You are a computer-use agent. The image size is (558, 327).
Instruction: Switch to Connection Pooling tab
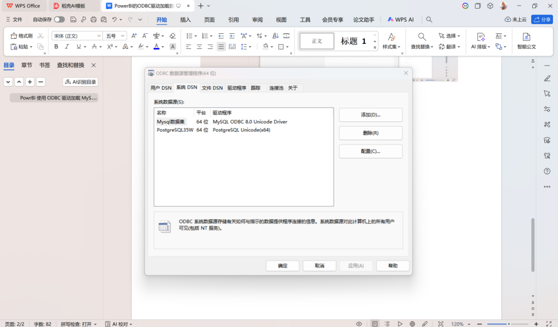coord(276,88)
